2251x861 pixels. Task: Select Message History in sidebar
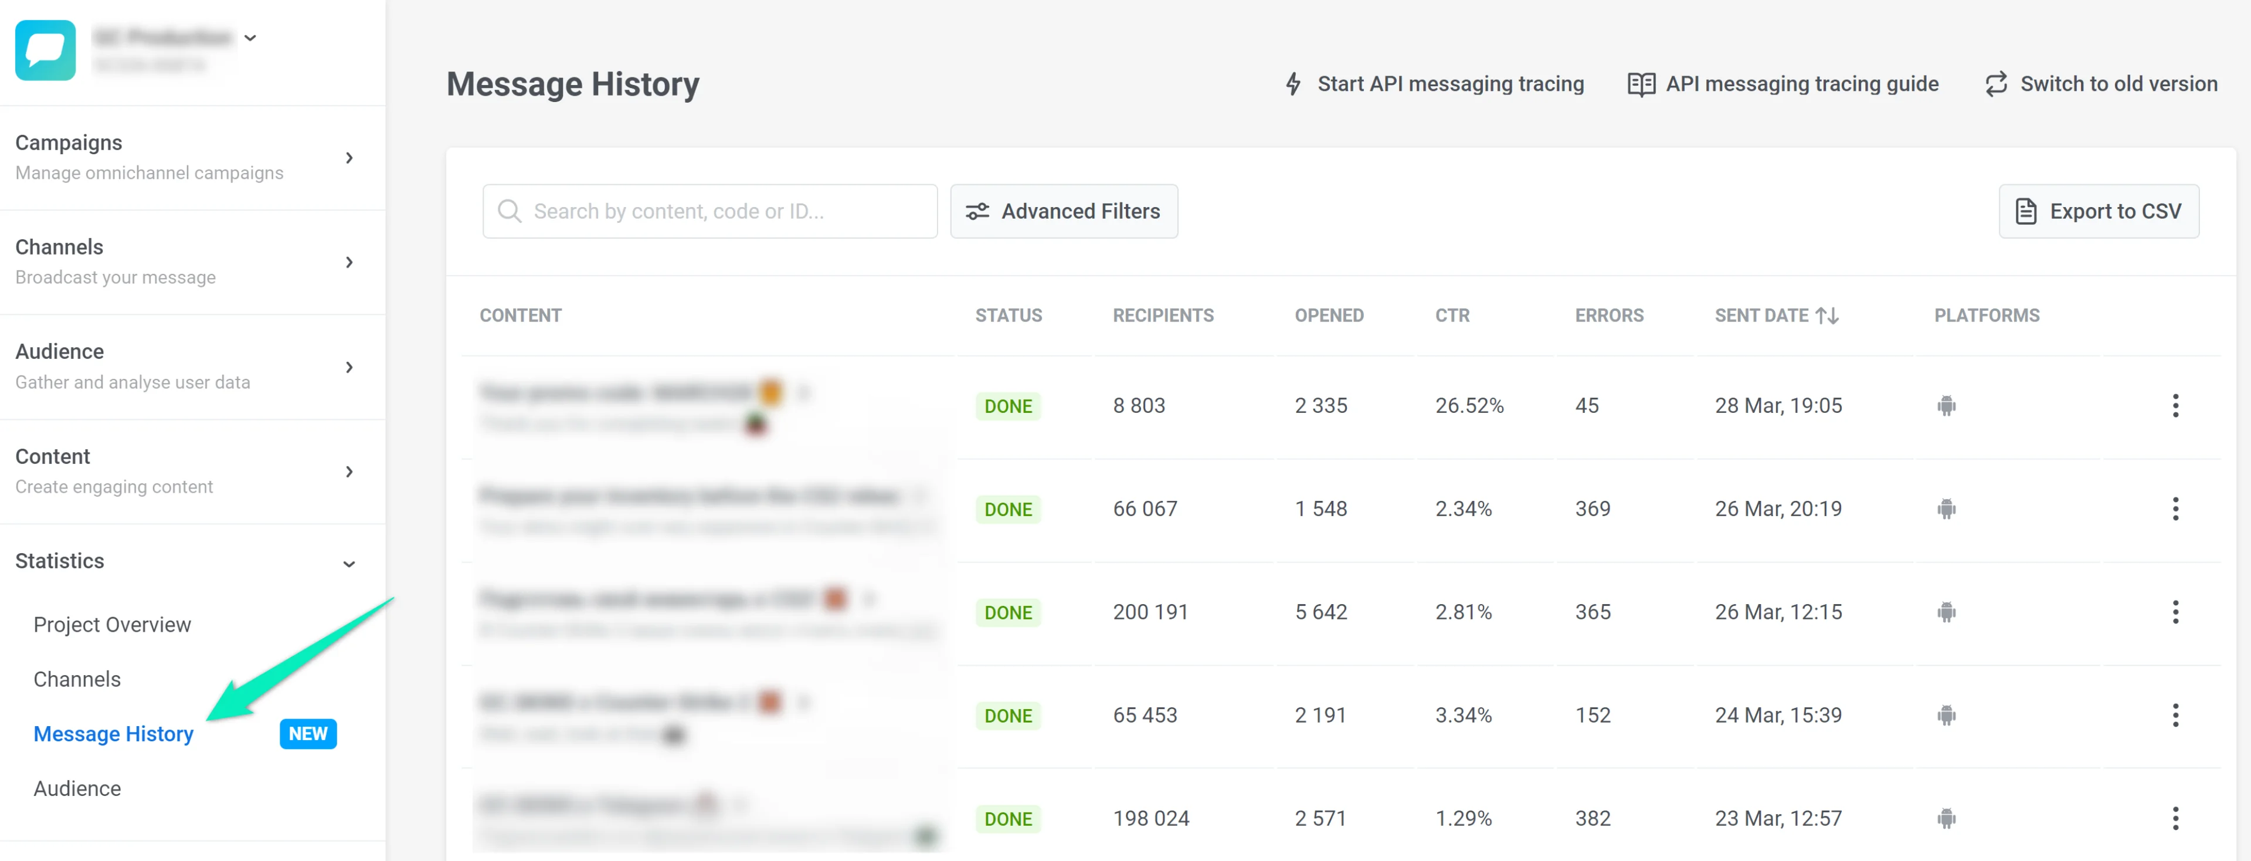[114, 734]
